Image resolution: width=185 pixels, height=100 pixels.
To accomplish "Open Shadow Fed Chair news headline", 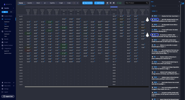I will (170, 16).
